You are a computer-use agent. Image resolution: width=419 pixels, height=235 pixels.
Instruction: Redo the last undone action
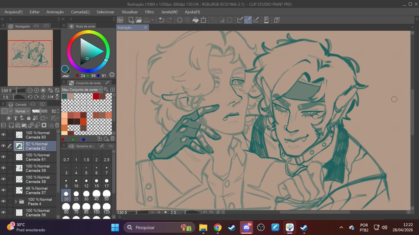click(169, 20)
